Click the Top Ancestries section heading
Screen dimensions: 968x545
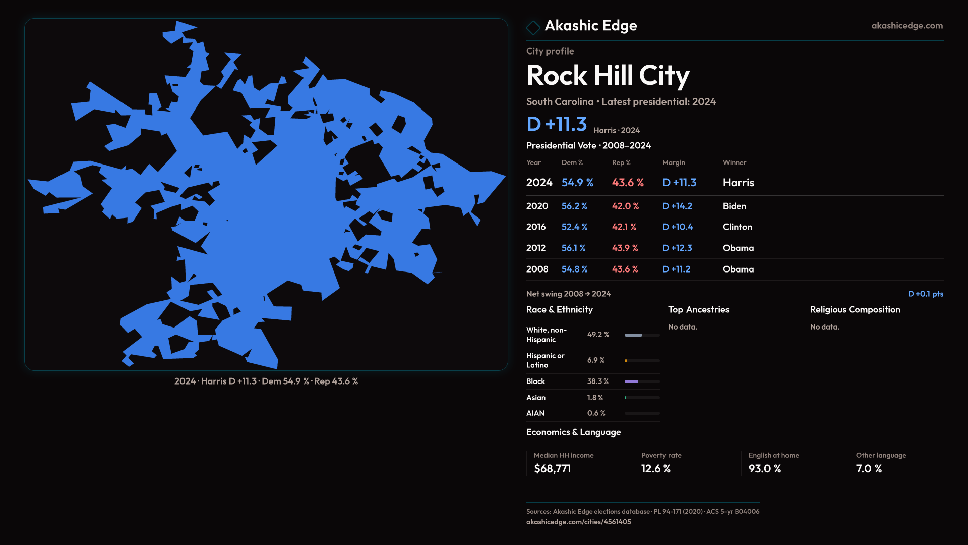click(698, 310)
